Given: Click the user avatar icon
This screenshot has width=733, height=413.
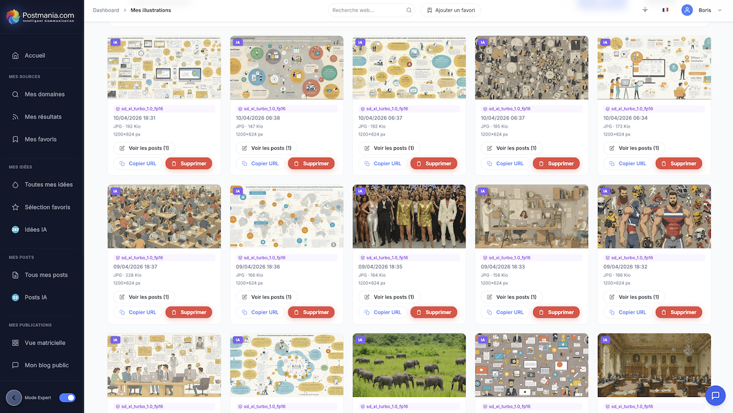Looking at the screenshot, I should (687, 10).
